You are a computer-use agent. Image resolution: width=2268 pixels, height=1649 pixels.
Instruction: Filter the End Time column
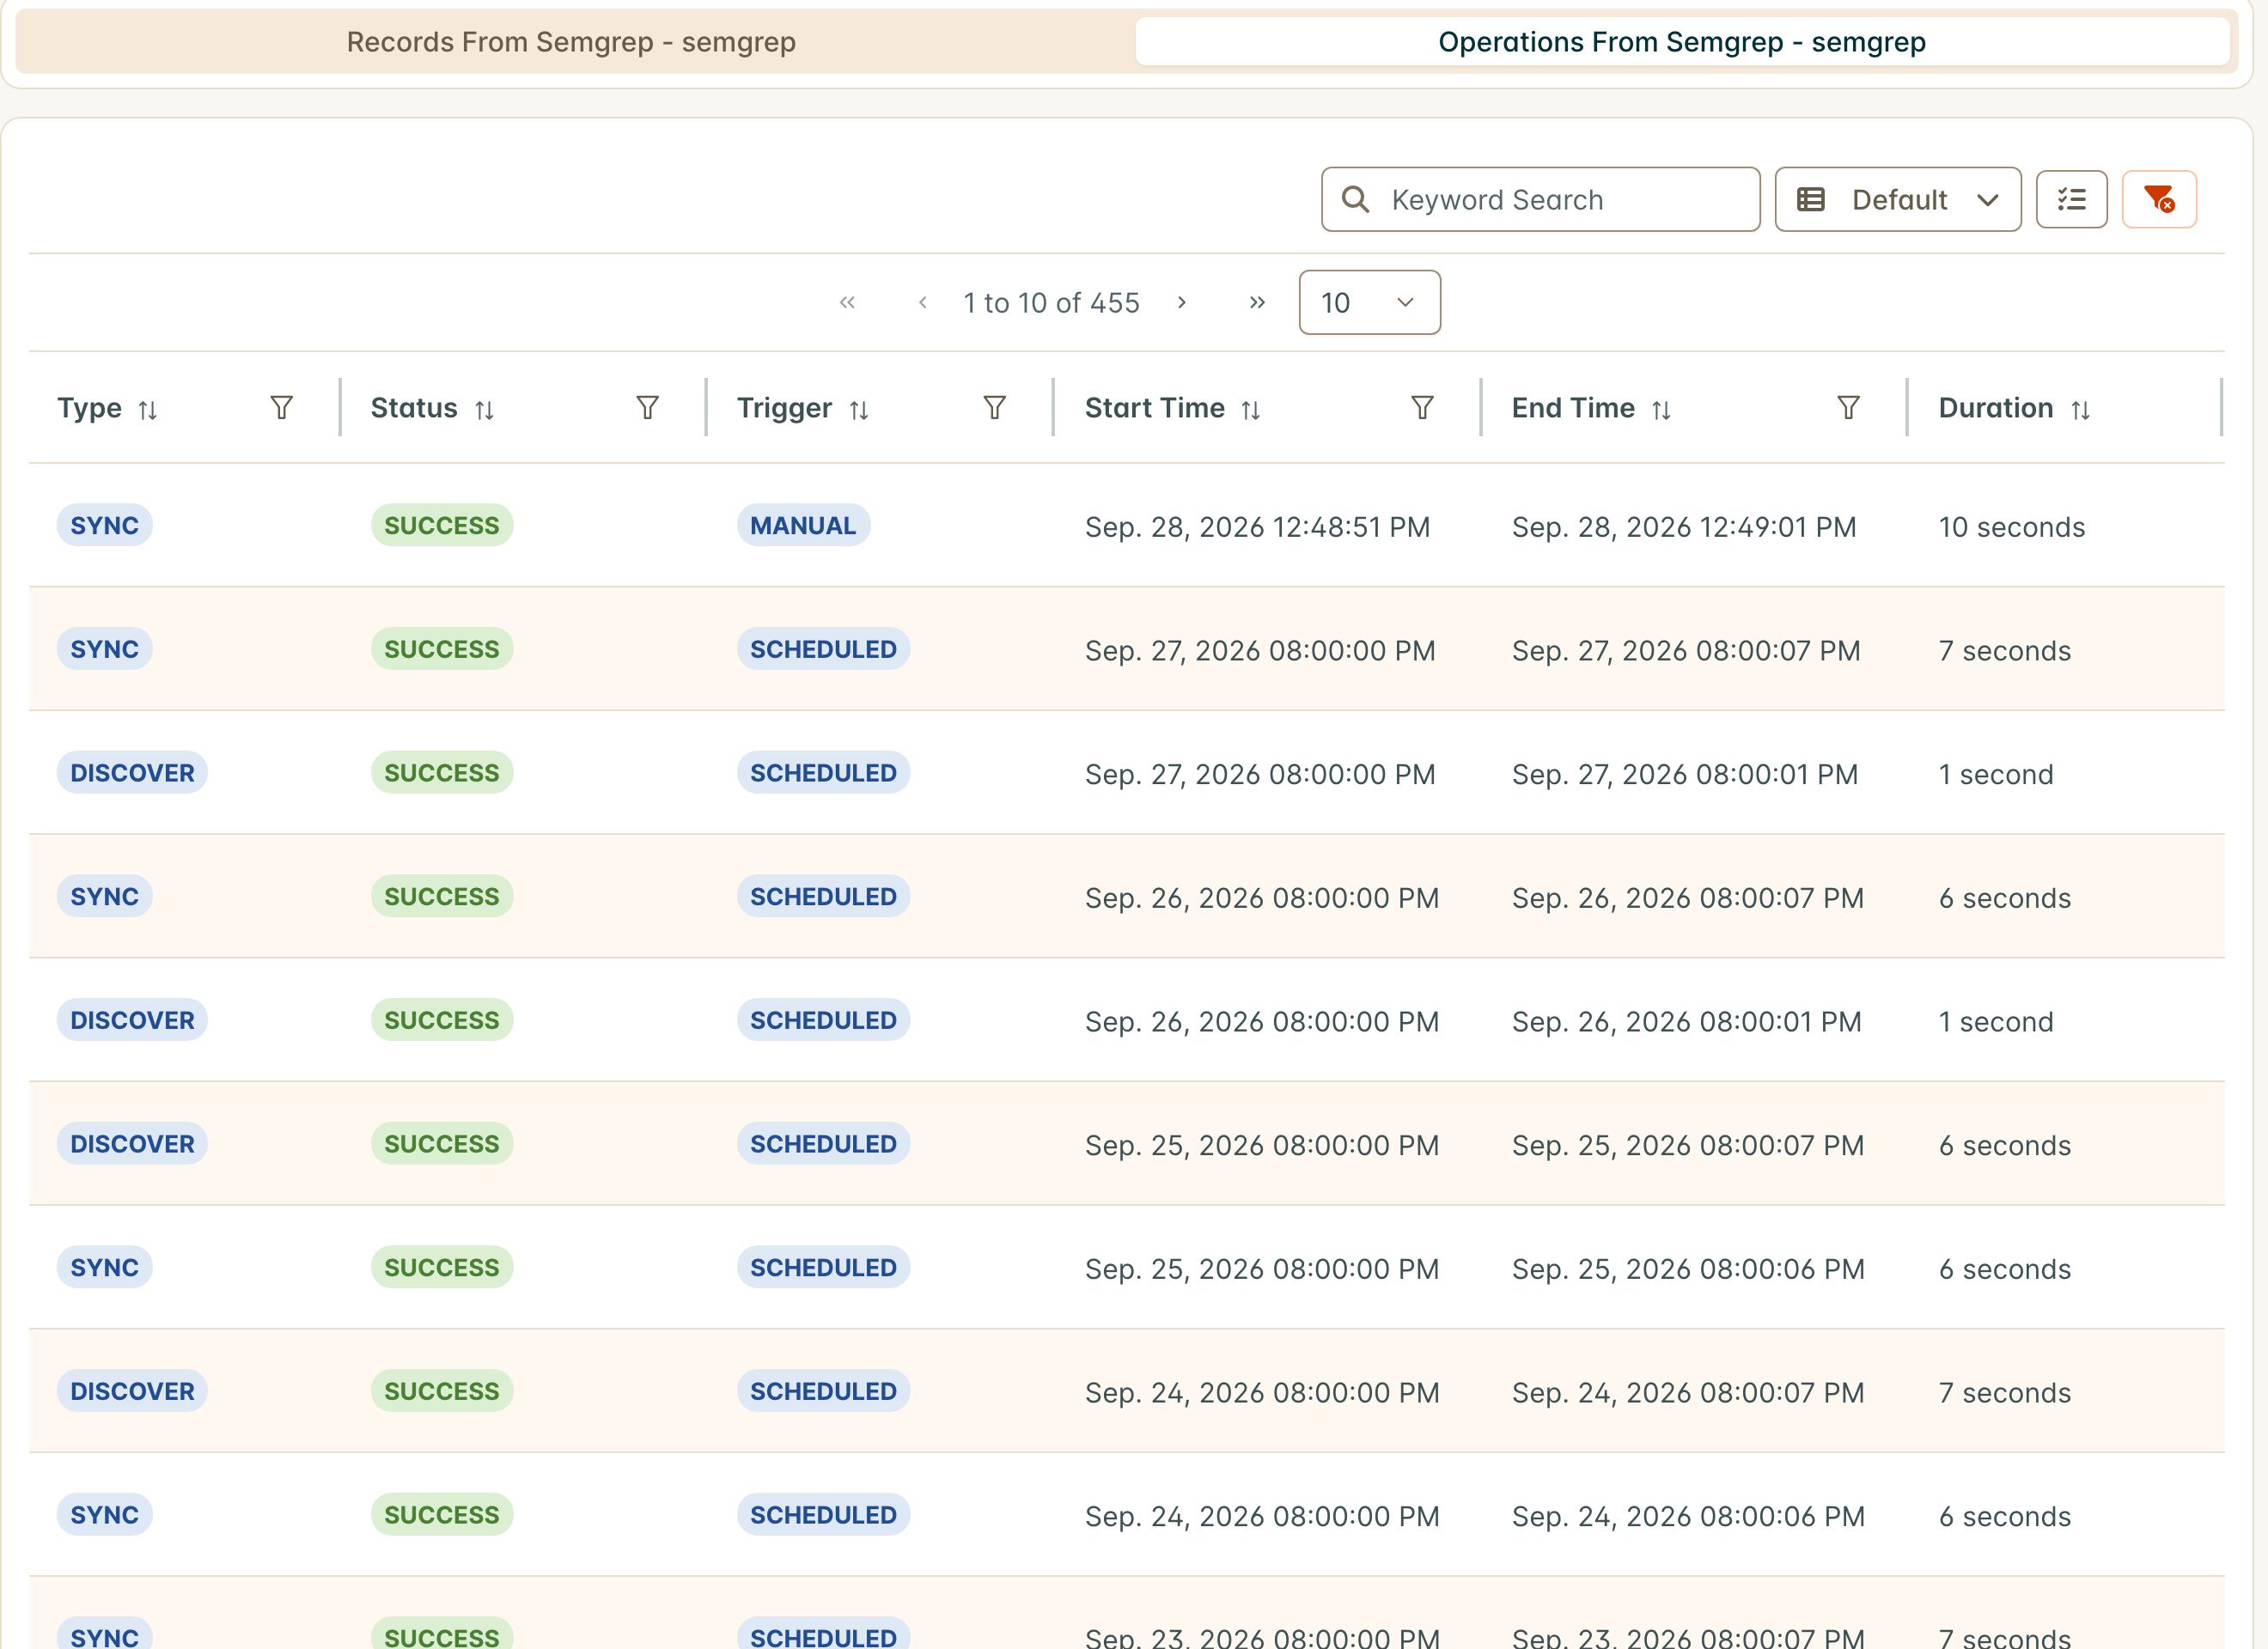coord(1849,408)
